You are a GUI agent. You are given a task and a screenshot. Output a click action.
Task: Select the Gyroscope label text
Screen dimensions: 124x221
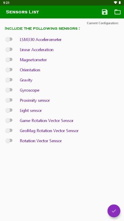click(x=30, y=90)
